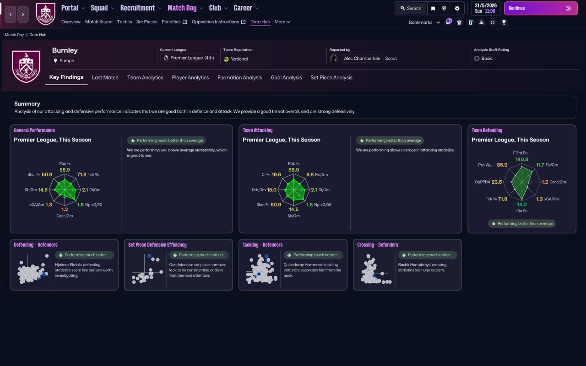Click the Basic analysis rating circle icon
This screenshot has width=586, height=366.
coord(477,59)
